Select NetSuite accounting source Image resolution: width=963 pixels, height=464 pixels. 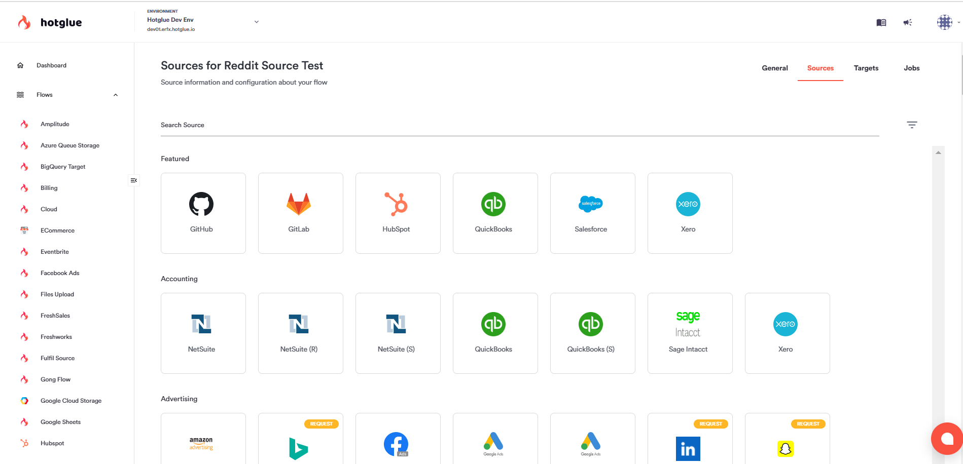pyautogui.click(x=203, y=333)
